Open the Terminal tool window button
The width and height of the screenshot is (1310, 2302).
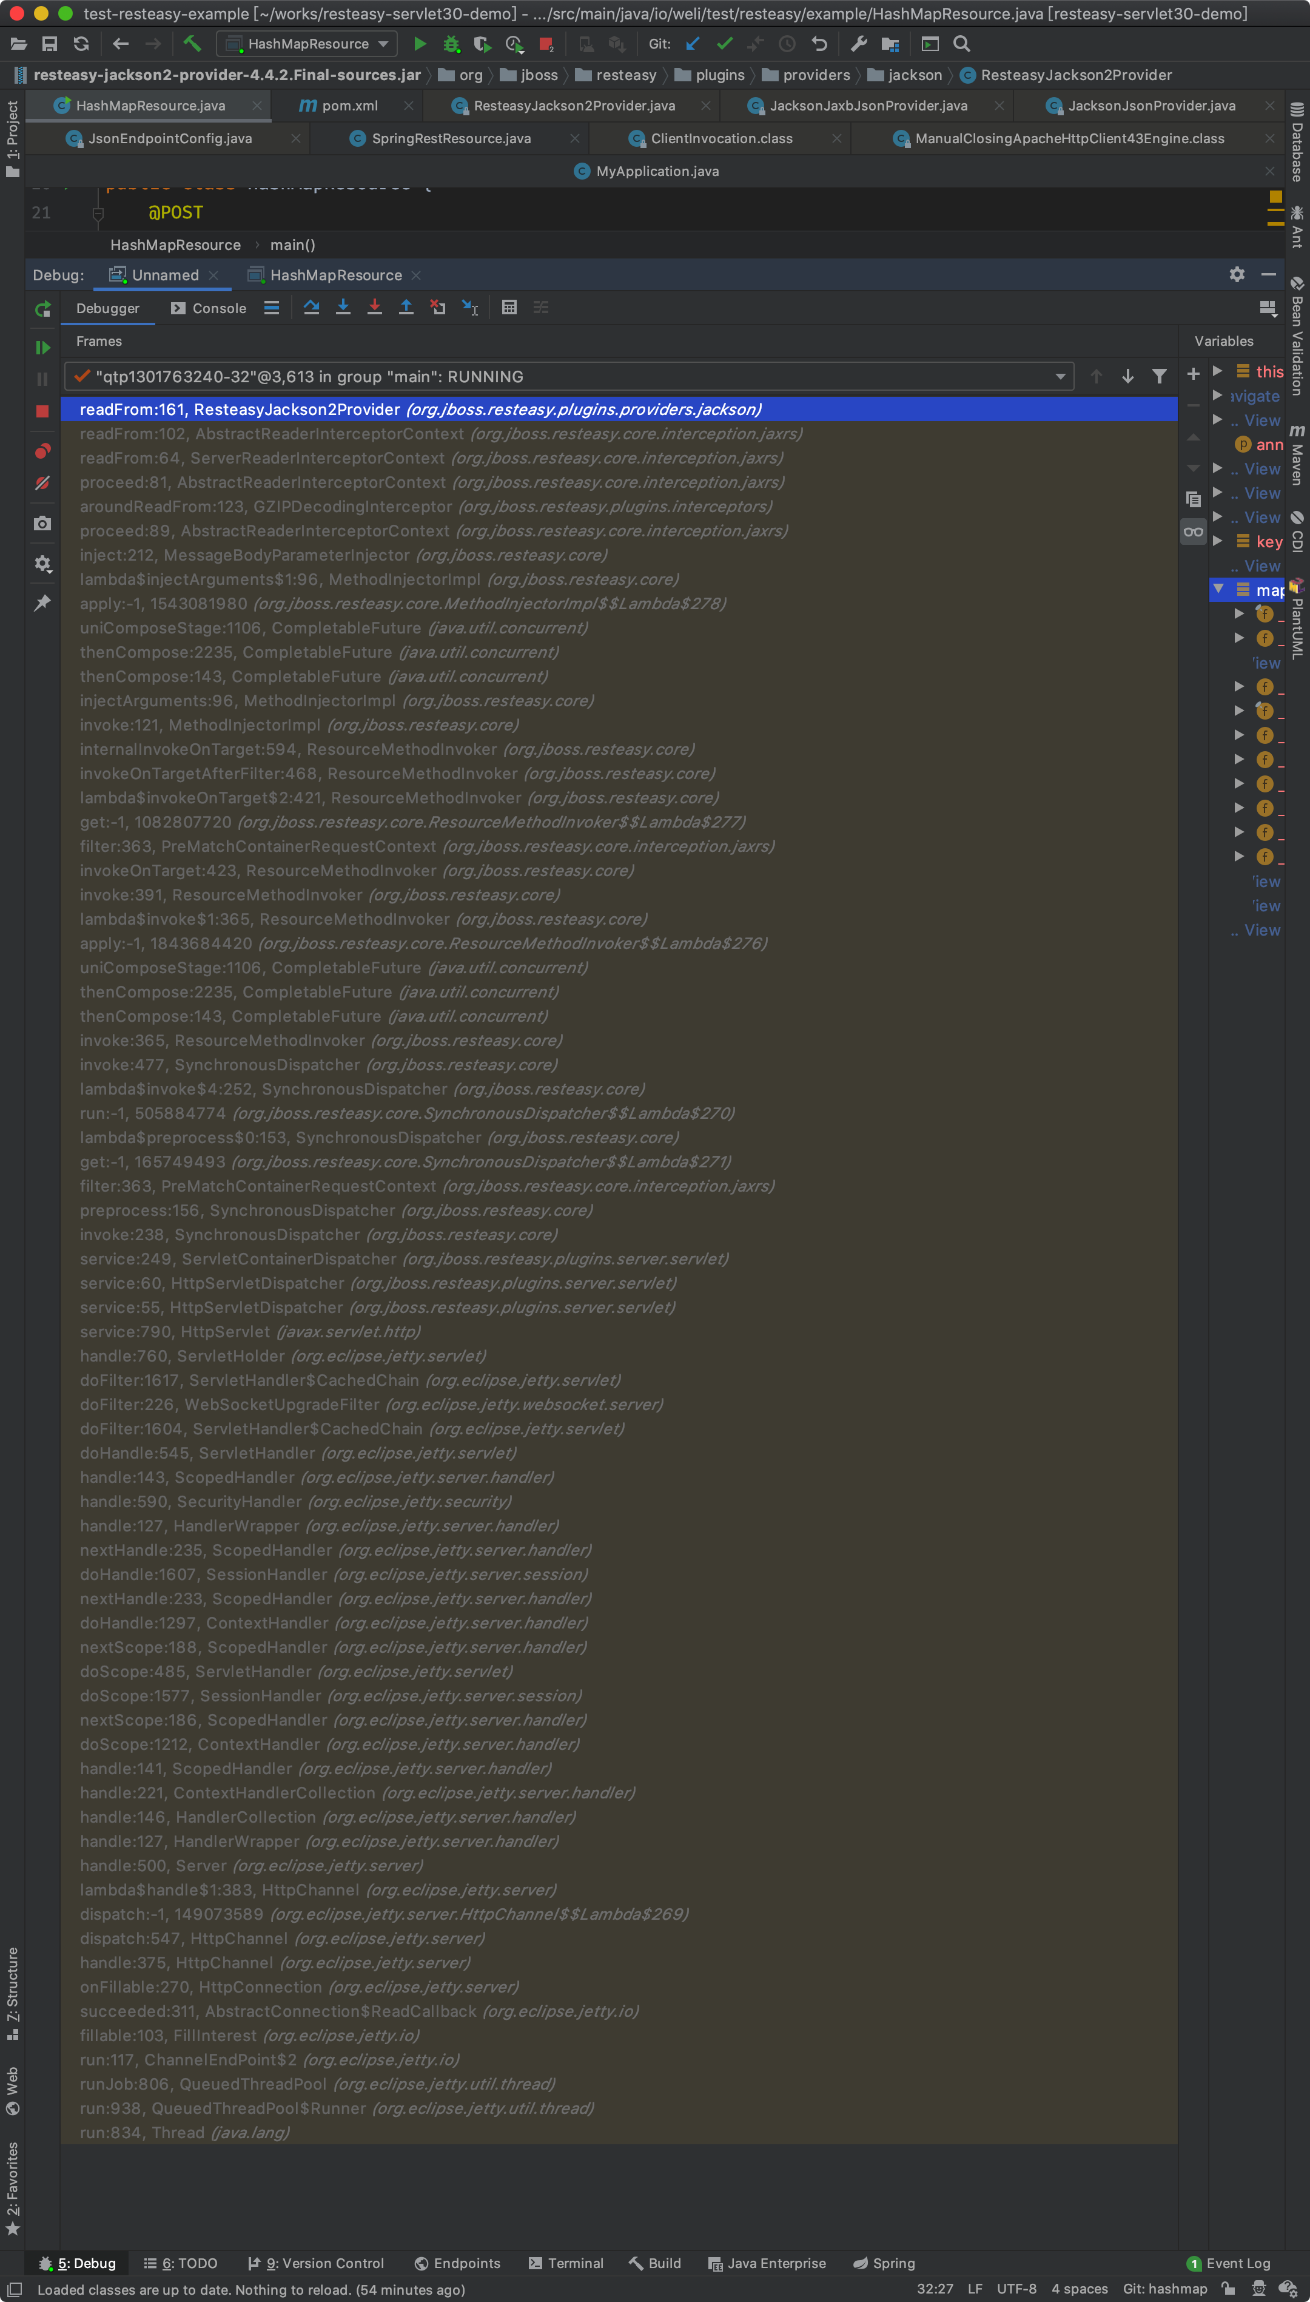566,2263
